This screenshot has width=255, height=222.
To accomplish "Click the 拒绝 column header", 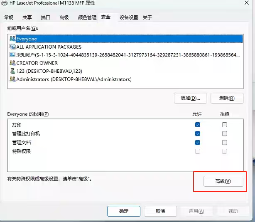I will [x=225, y=114].
